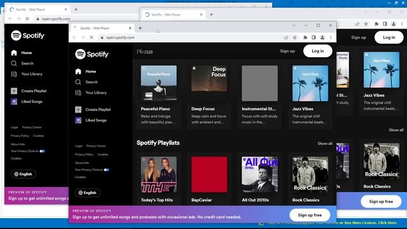Image resolution: width=407 pixels, height=229 pixels.
Task: Open English language selector in the left background window
Action: 24,174
